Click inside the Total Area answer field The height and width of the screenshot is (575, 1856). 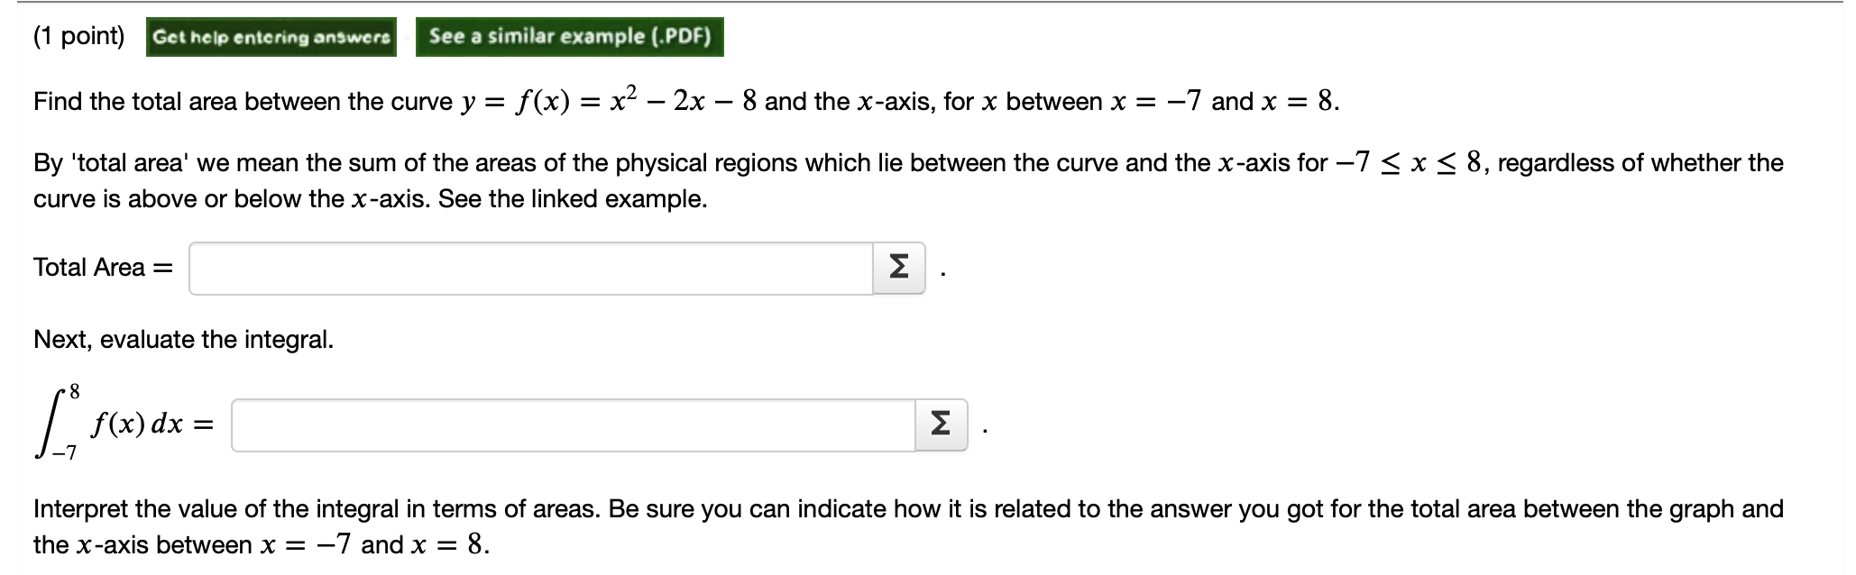tap(532, 266)
